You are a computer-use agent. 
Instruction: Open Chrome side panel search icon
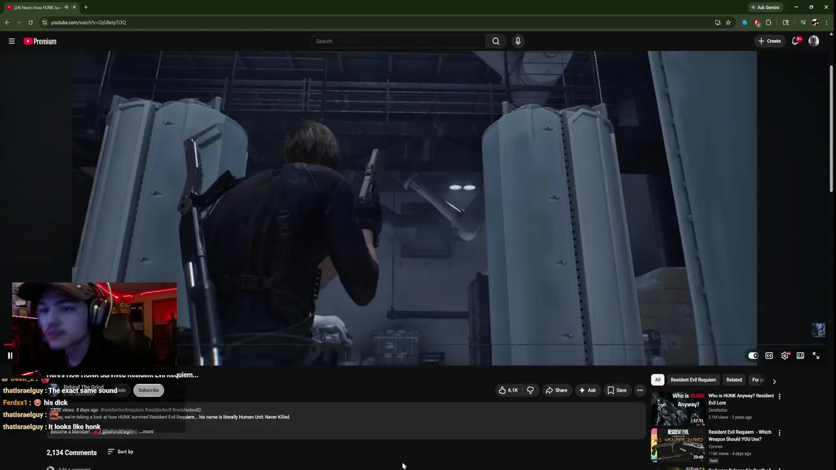click(x=786, y=22)
